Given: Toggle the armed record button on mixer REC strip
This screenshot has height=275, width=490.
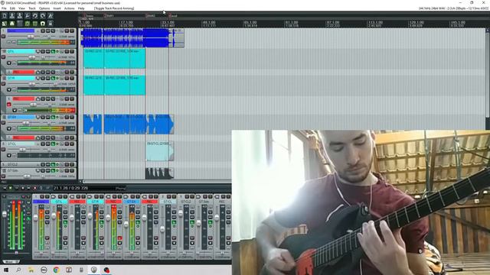Looking at the screenshot, I should [x=119, y=238].
